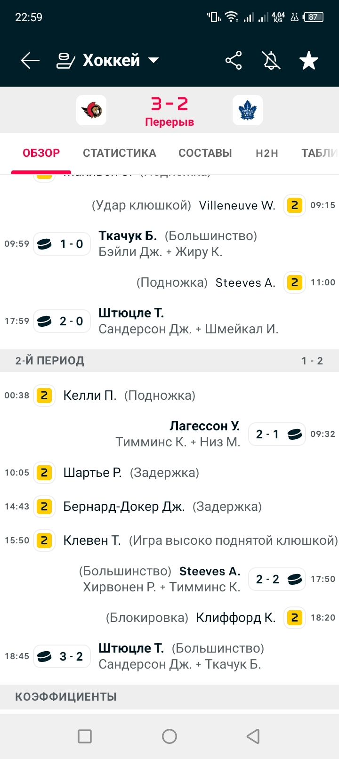Tap the 1 - 0 goal puck badge

[62, 244]
